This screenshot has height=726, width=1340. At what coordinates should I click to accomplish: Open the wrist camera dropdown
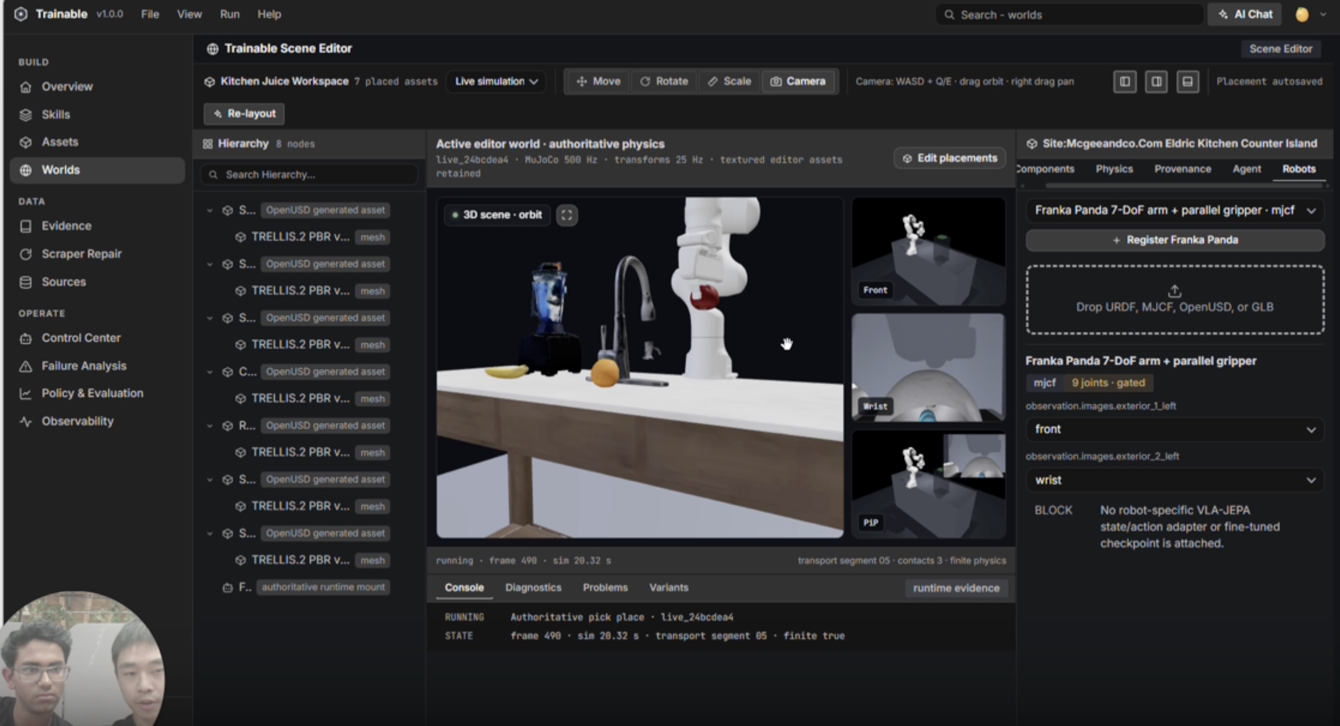pos(1175,480)
